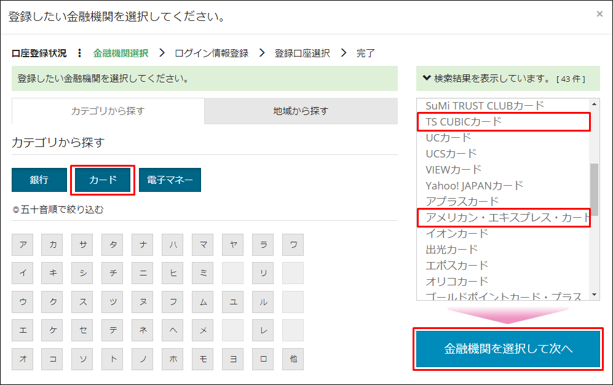Click the 銀行 category button

[39, 180]
